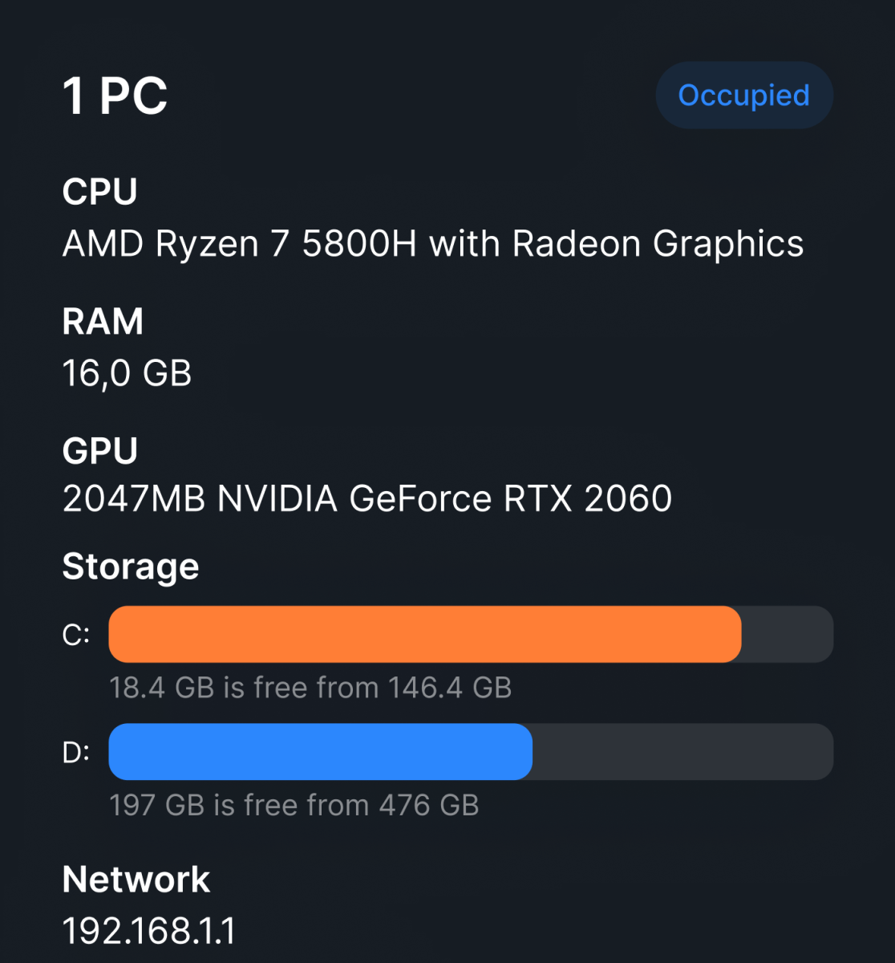Screen dimensions: 895x963
Task: Select the NVIDIA GeForce RTX 2060 name
Action: [x=445, y=499]
